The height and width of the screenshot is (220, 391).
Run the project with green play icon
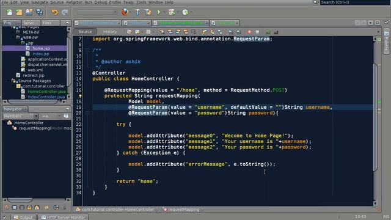tap(159, 12)
